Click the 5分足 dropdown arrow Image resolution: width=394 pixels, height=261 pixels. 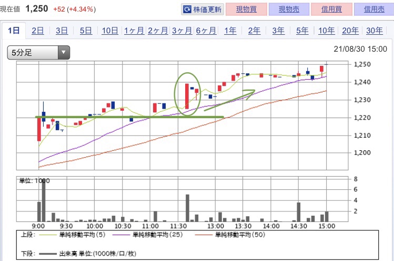tap(64, 52)
